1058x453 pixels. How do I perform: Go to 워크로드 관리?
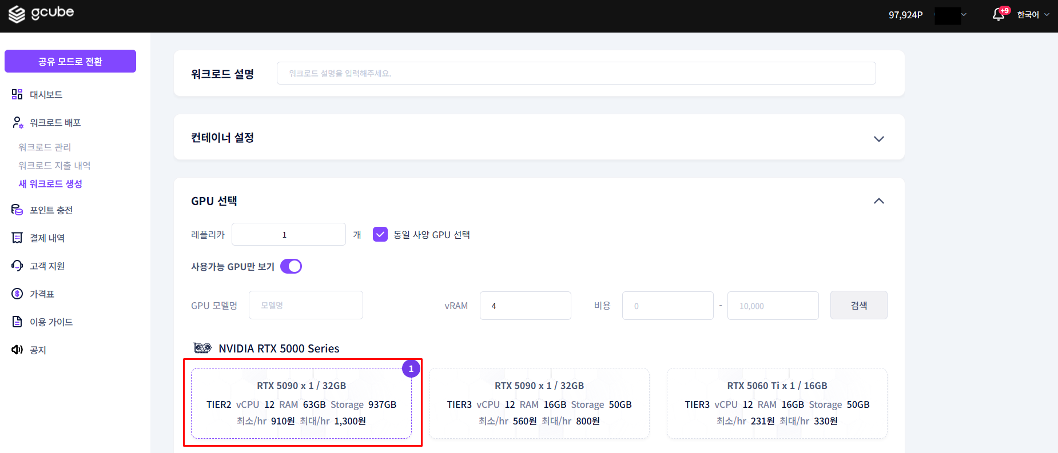pos(45,147)
